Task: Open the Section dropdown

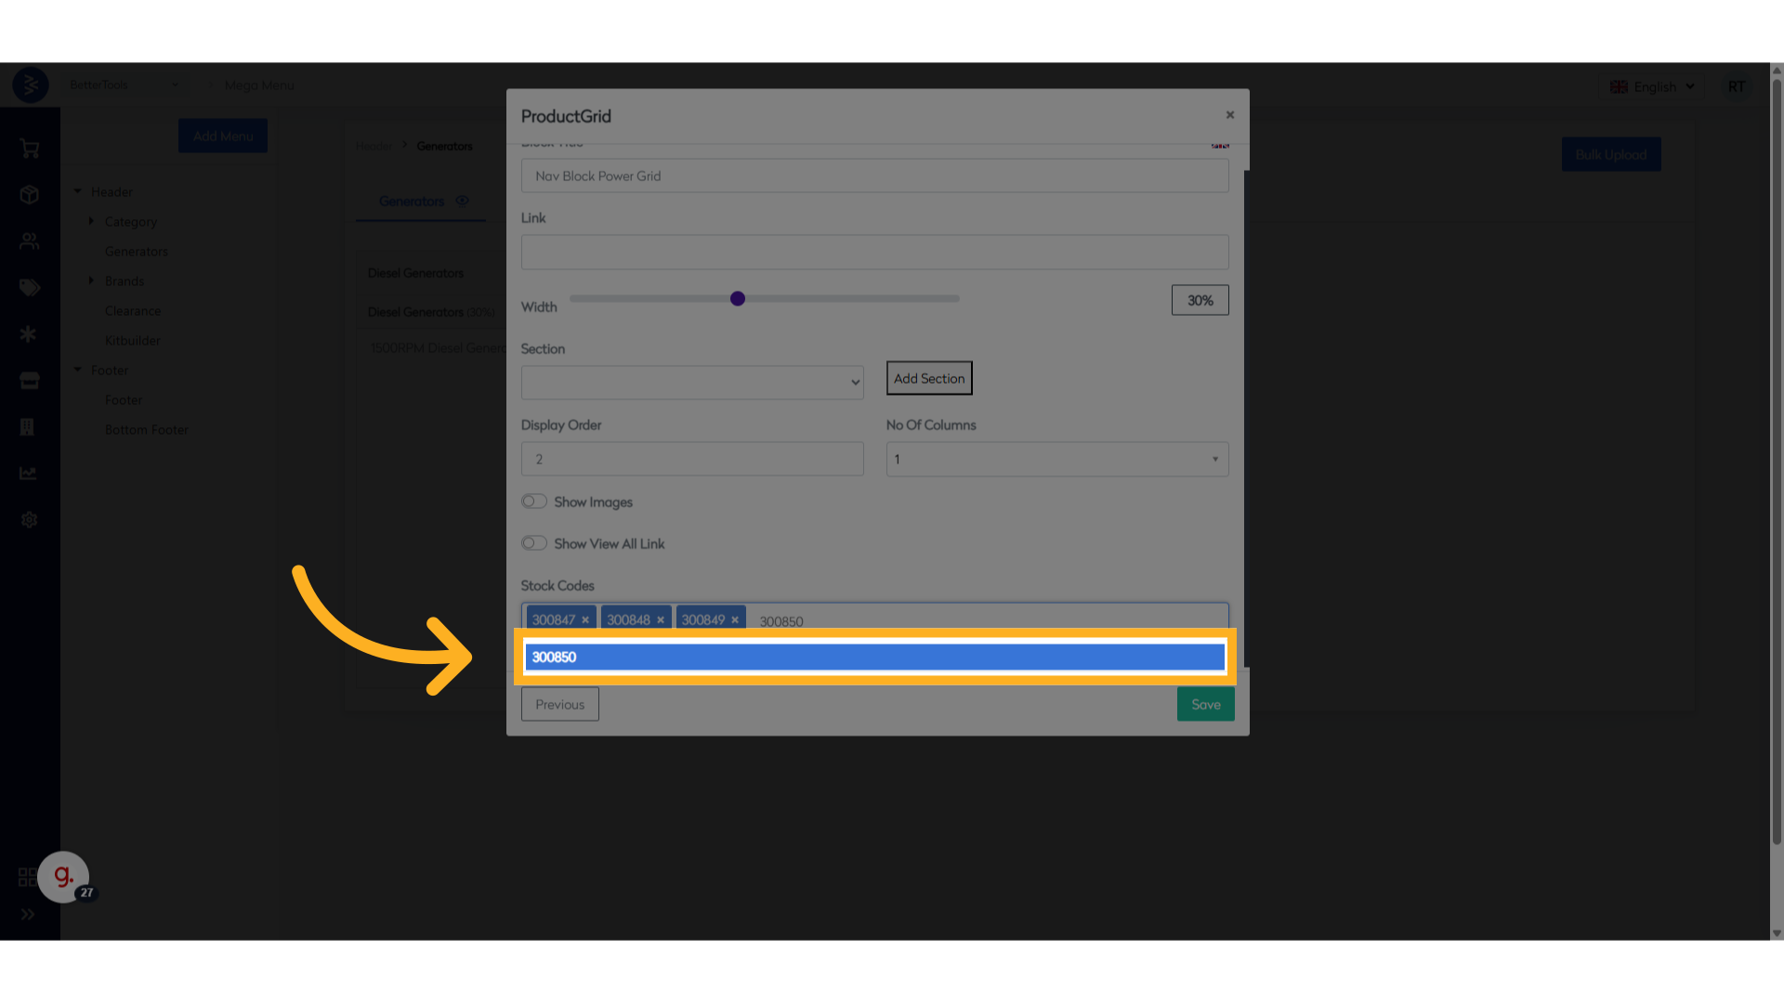Action: pos(691,383)
